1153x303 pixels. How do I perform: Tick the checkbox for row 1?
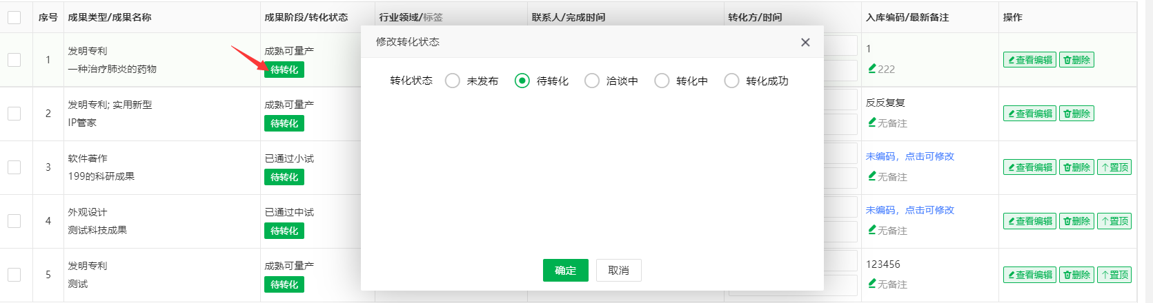(x=14, y=60)
